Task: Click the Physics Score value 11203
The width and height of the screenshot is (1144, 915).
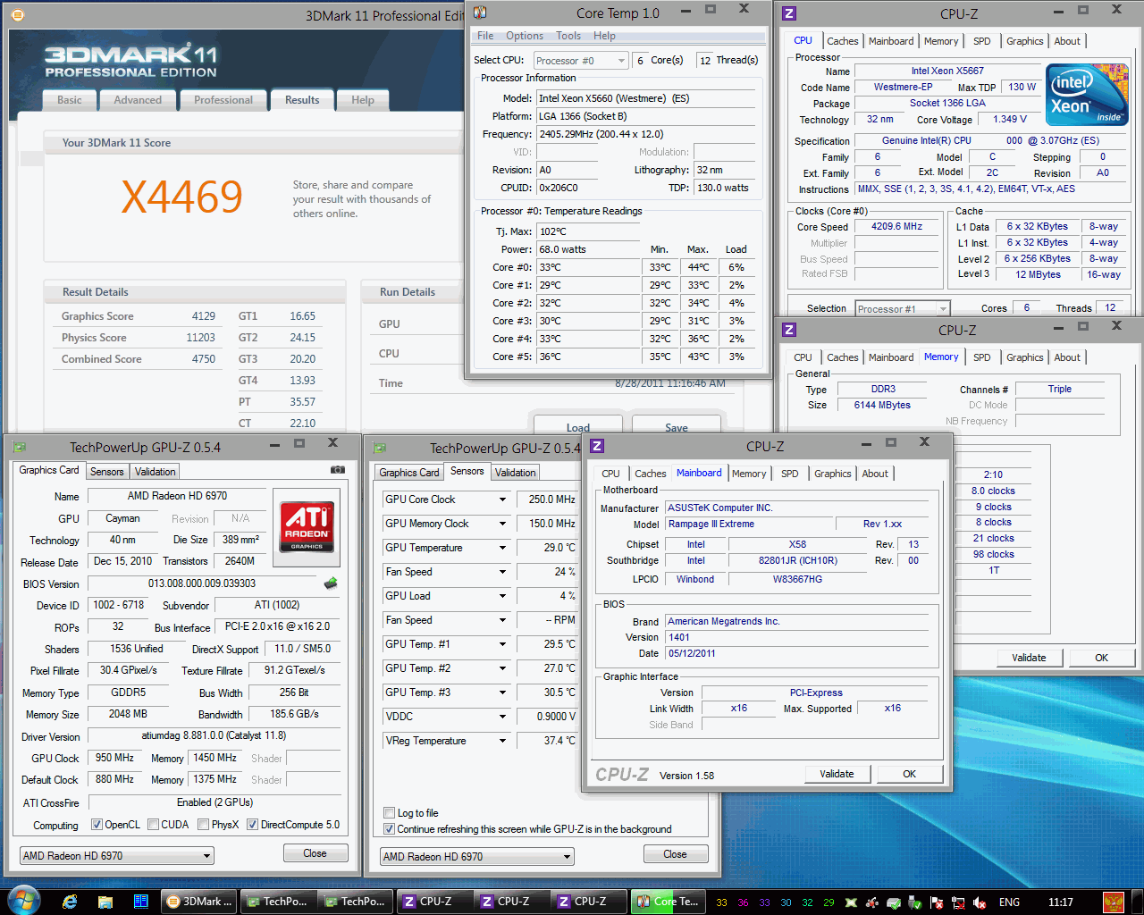Action: click(200, 338)
